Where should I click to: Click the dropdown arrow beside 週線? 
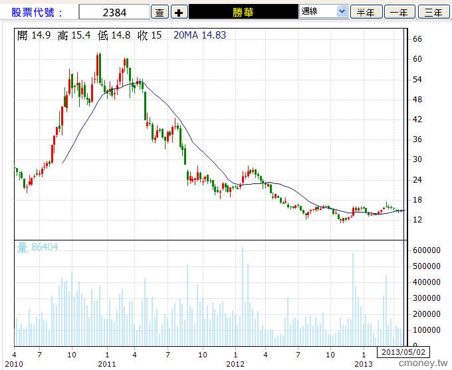tap(342, 11)
